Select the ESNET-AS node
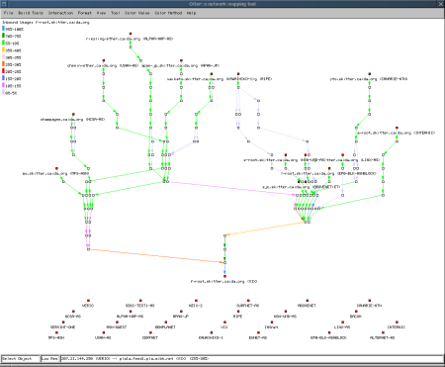This screenshot has width=445, height=367. point(258,332)
